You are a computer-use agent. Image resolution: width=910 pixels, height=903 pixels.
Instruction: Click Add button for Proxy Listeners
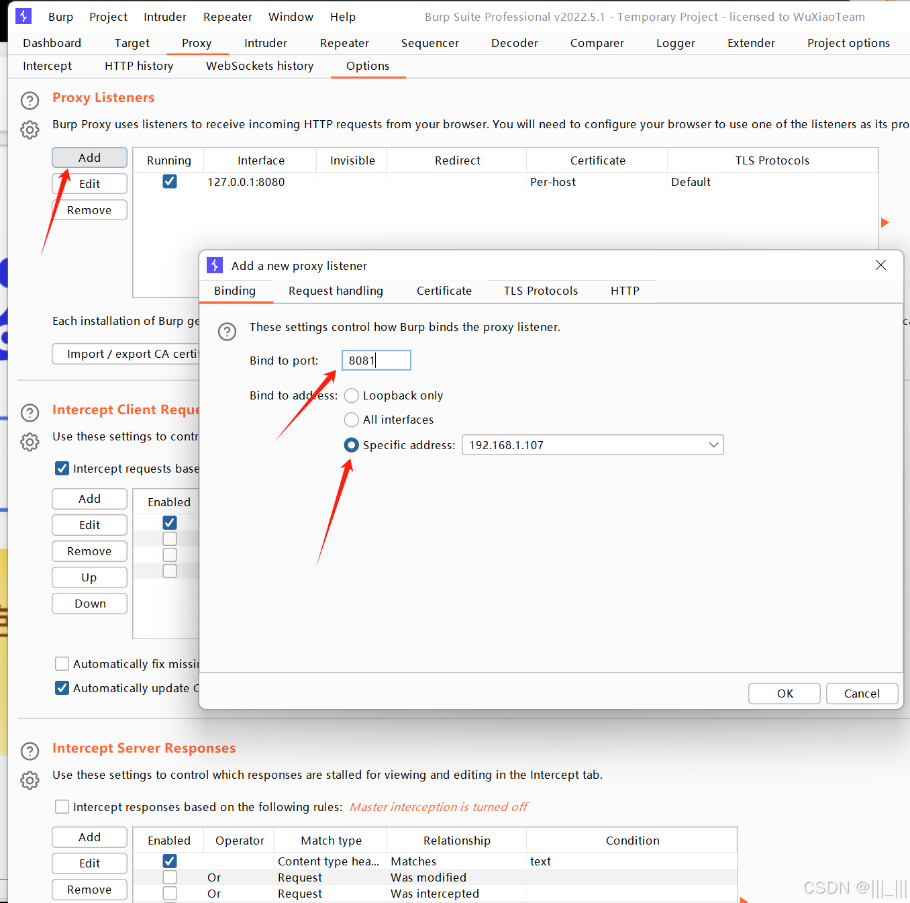pos(89,157)
